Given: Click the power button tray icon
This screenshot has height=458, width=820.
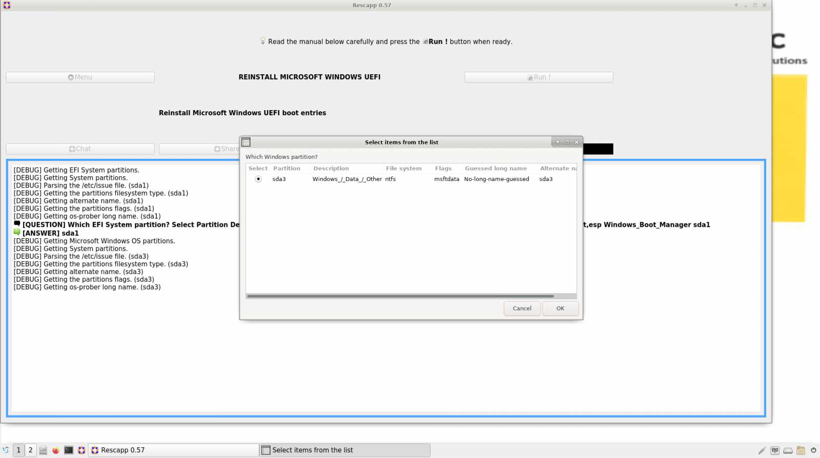Looking at the screenshot, I should click(x=813, y=450).
